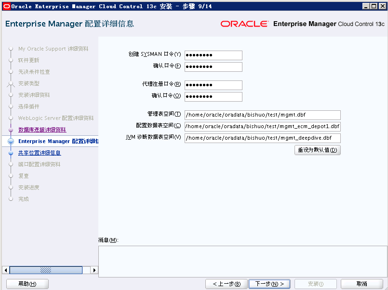Click the 配置数据表空间 path field
The image size is (388, 290).
tap(263, 126)
